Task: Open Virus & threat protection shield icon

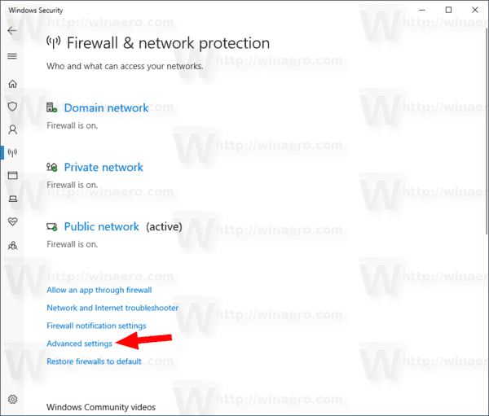Action: coord(12,107)
